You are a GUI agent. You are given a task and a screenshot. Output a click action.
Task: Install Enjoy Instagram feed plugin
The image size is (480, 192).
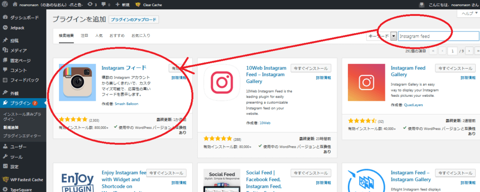166,173
